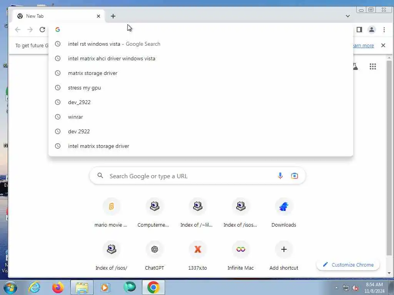The width and height of the screenshot is (394, 295).
Task: Search by image with camera icon
Action: (294, 176)
